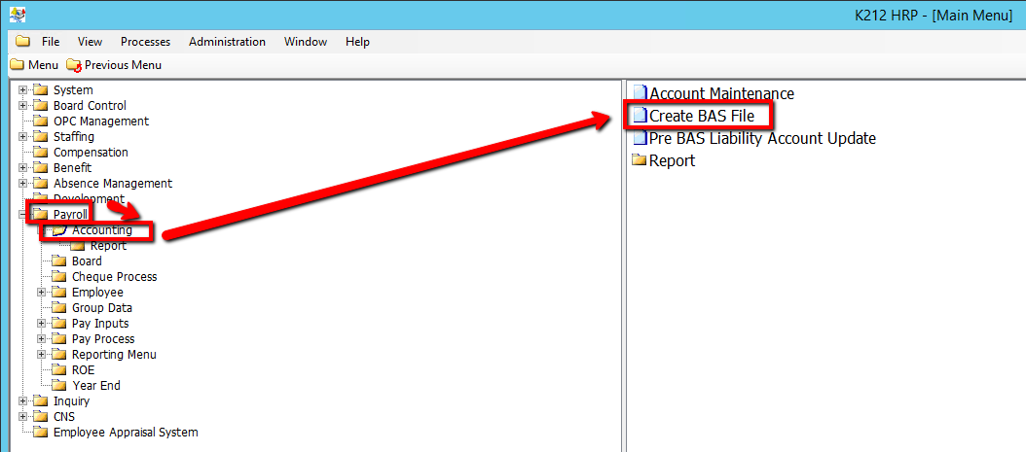Image resolution: width=1026 pixels, height=452 pixels.
Task: Open the Processes menu
Action: pos(145,42)
